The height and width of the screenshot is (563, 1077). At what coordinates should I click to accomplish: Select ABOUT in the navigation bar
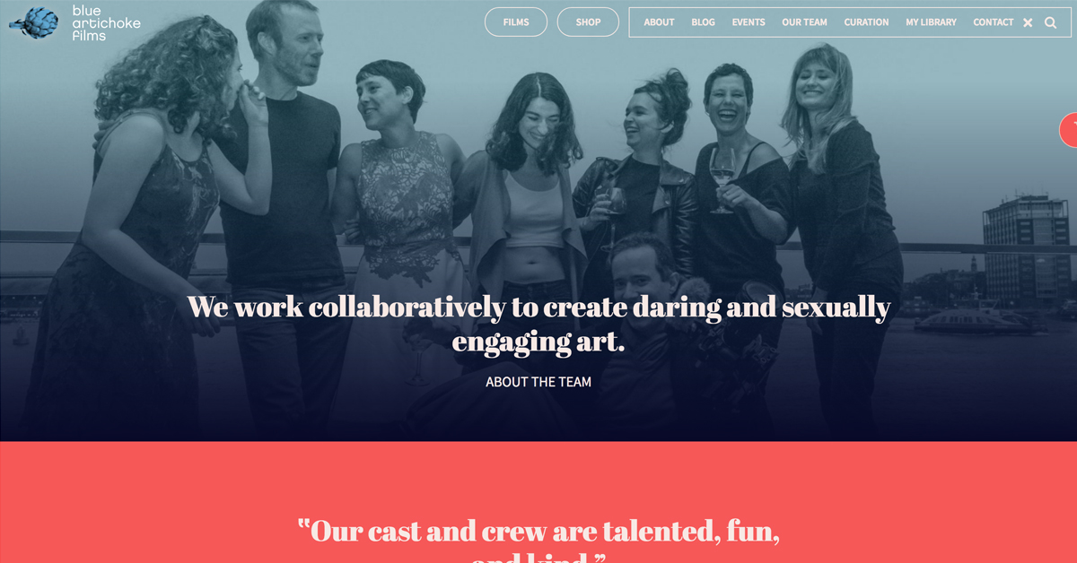pos(659,22)
